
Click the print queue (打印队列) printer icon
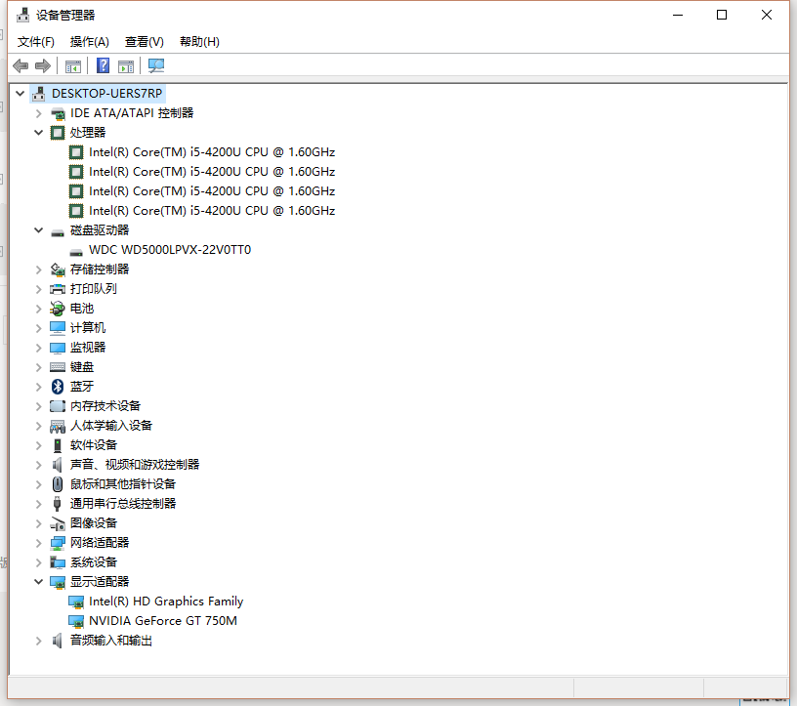[x=58, y=289]
